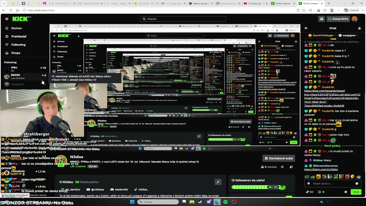
Task: Switch to the Braille ASCII Art tab
Action: coord(91,3)
